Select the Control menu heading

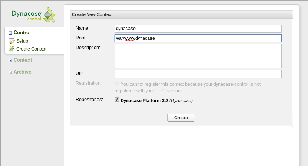tap(22, 32)
